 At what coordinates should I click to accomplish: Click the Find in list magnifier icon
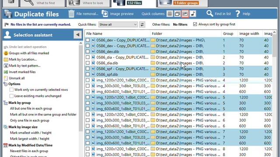(210, 14)
